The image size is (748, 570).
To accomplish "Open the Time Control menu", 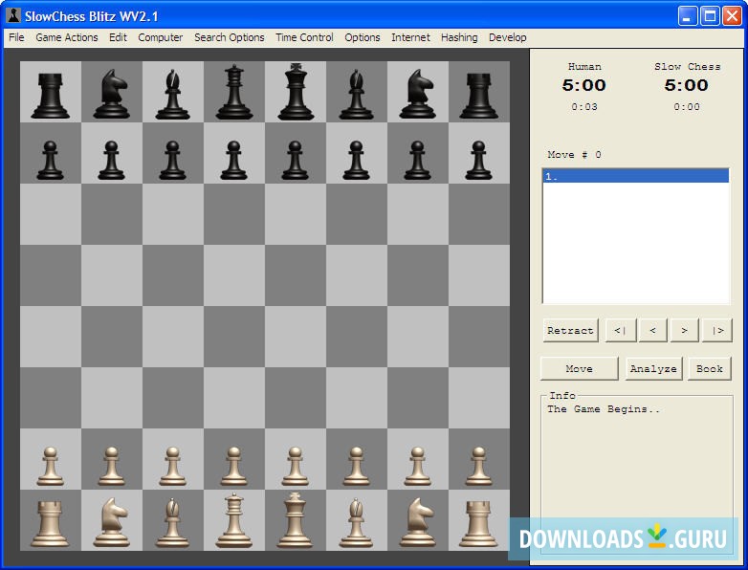I will click(x=304, y=37).
